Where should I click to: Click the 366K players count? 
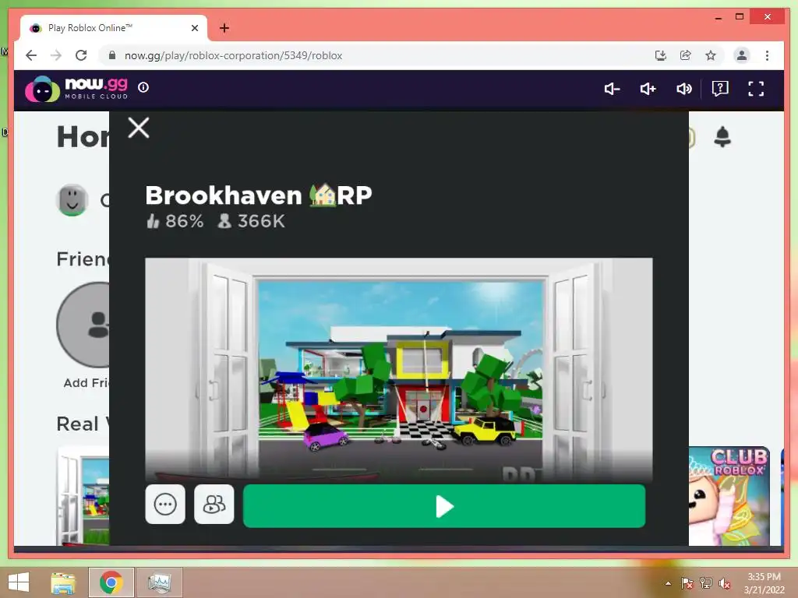(x=252, y=221)
